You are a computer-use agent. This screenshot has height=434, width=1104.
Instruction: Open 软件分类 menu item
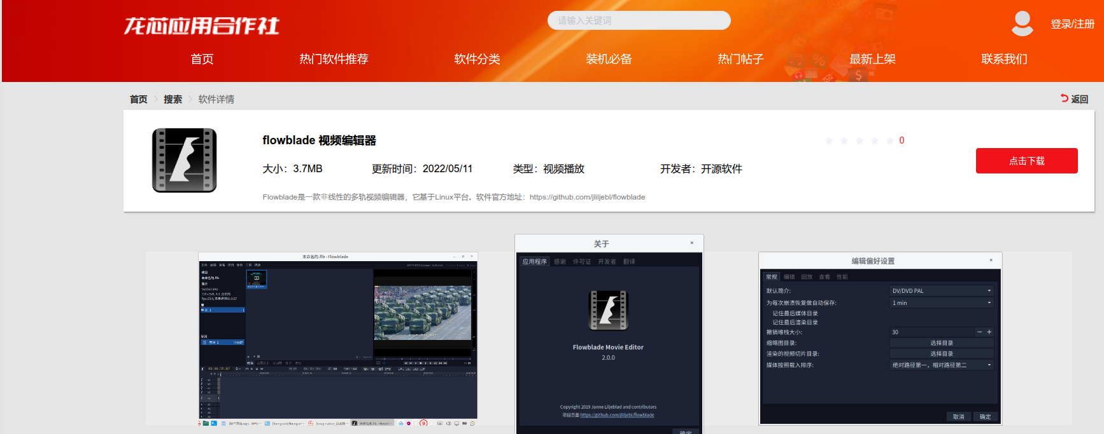[478, 59]
